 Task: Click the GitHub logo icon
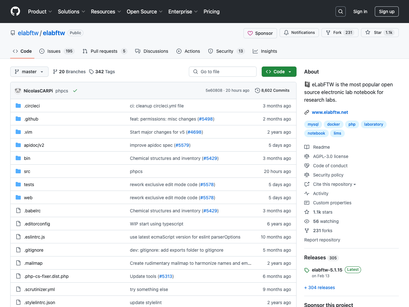[x=15, y=12]
